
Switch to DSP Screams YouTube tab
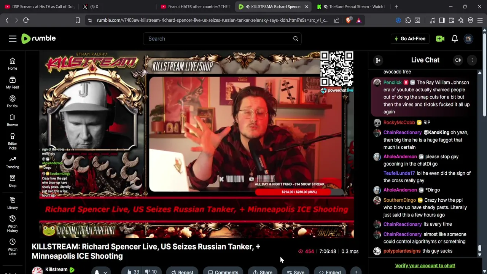click(x=39, y=6)
